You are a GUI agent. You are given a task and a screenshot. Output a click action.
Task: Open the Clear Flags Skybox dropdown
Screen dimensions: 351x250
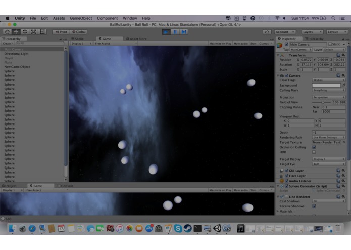pos(329,80)
